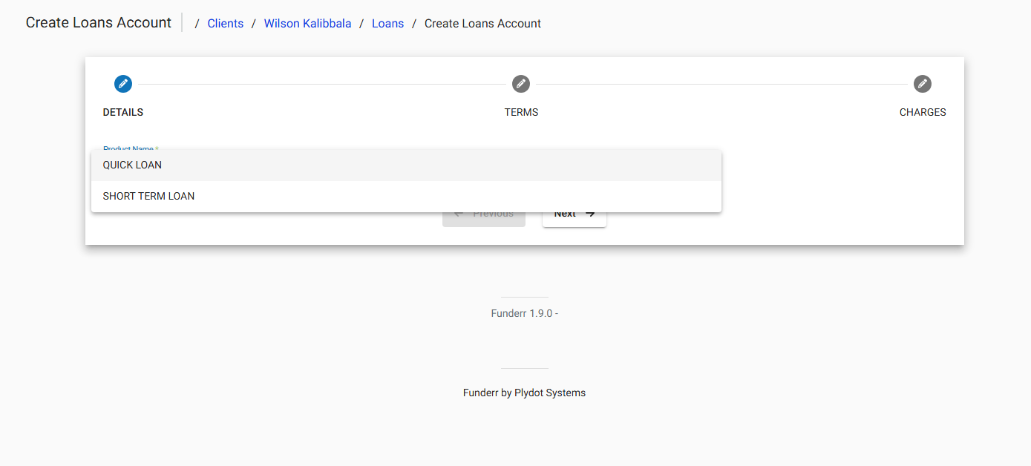Click the Create Loans Account breadcrumb entry
The height and width of the screenshot is (466, 1031).
click(x=482, y=23)
